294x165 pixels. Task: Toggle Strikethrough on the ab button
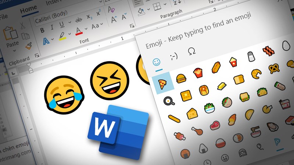(x=78, y=19)
